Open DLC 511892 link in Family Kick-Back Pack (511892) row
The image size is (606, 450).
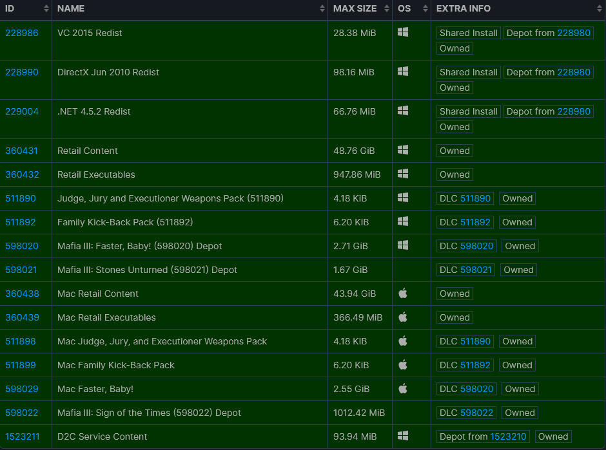(x=475, y=222)
